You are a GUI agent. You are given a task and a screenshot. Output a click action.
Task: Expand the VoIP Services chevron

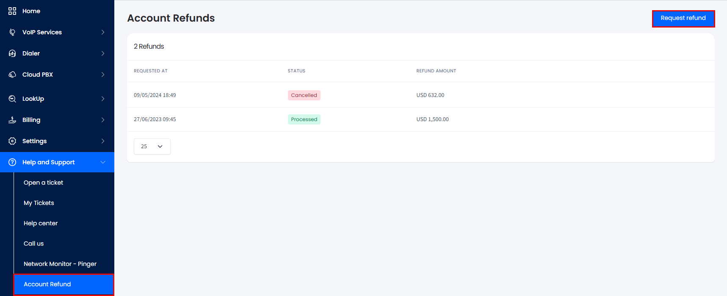pos(103,32)
